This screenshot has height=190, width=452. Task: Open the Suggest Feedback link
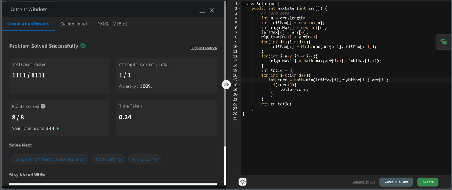[x=204, y=48]
